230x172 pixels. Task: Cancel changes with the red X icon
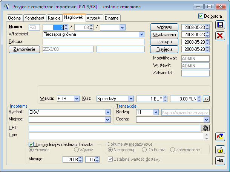pos(220,36)
